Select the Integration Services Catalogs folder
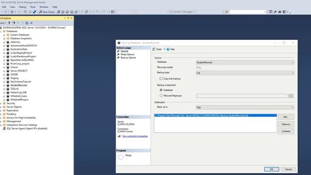Screen dimensions: 311x175 pyautogui.click(x=22, y=125)
